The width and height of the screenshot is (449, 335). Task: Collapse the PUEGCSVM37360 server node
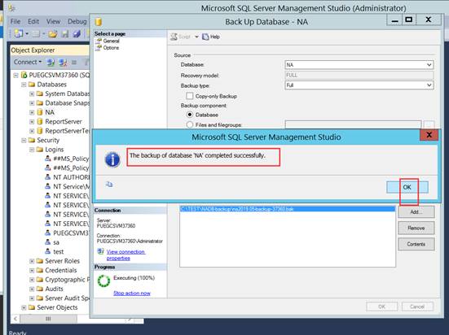pos(15,75)
